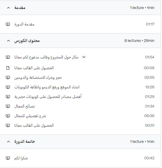
Task: Open lecture انشاء الموقع ورفع الديمو
Action: point(47,87)
